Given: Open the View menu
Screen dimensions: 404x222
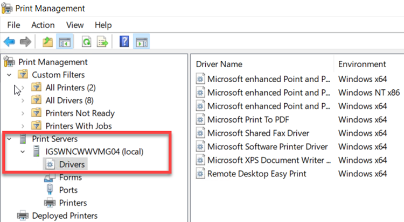Looking at the screenshot, I should pos(75,25).
